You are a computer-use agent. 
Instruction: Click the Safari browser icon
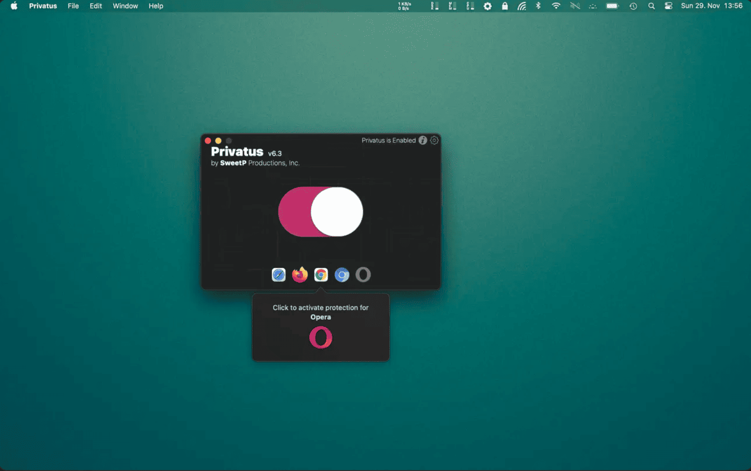[279, 275]
